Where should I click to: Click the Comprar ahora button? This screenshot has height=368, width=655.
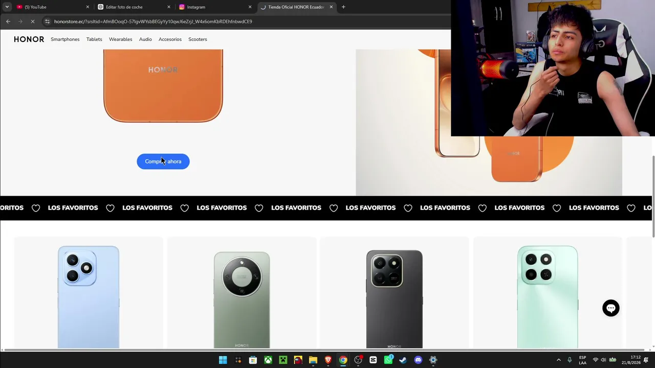pyautogui.click(x=163, y=162)
